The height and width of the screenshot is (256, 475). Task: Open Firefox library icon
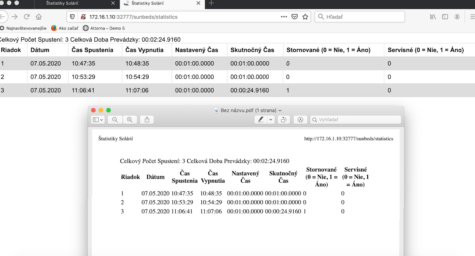tap(433, 17)
